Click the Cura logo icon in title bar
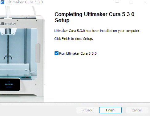The image size is (150, 116). pos(2,2)
